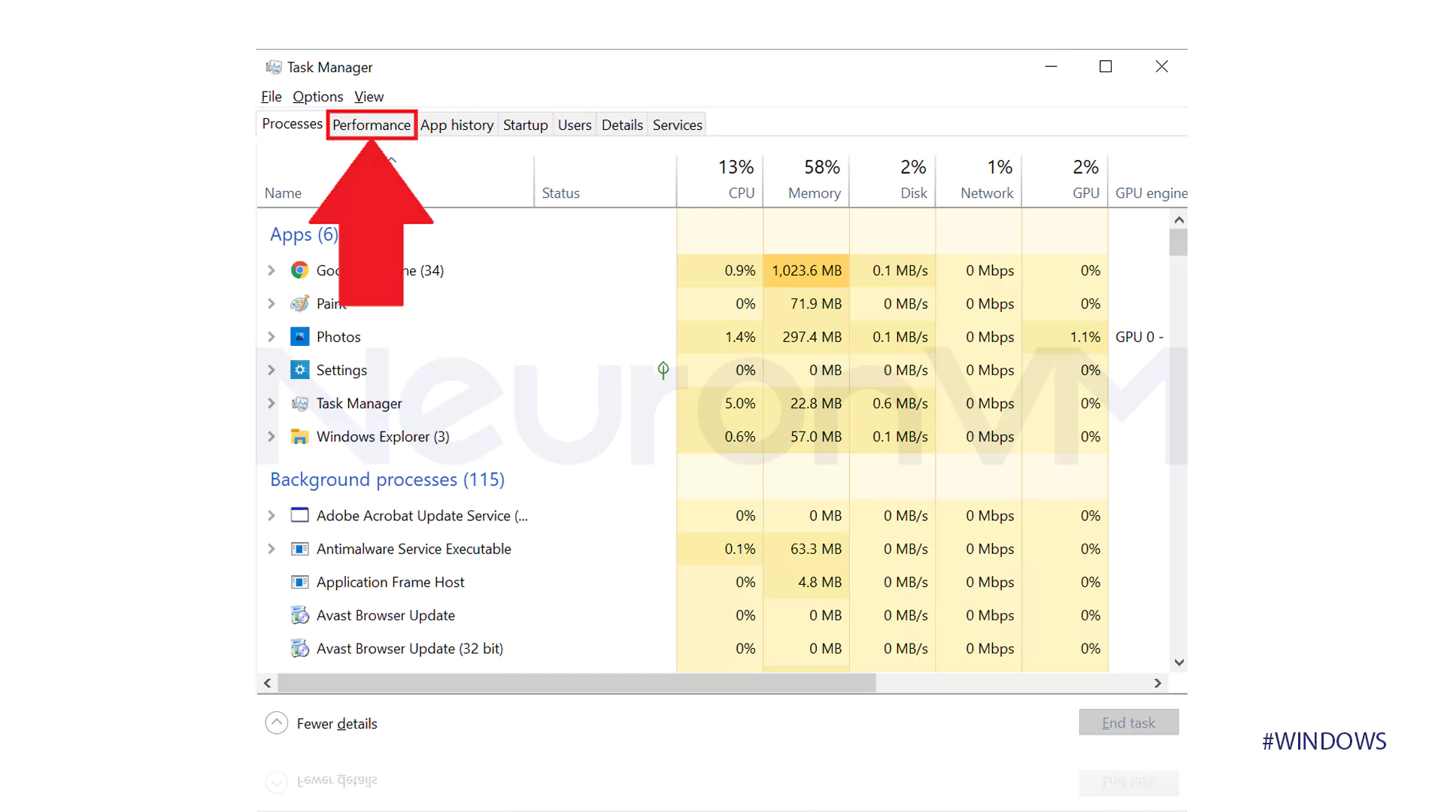The image size is (1444, 812).
Task: Switch to the Startup tab
Action: tap(525, 125)
